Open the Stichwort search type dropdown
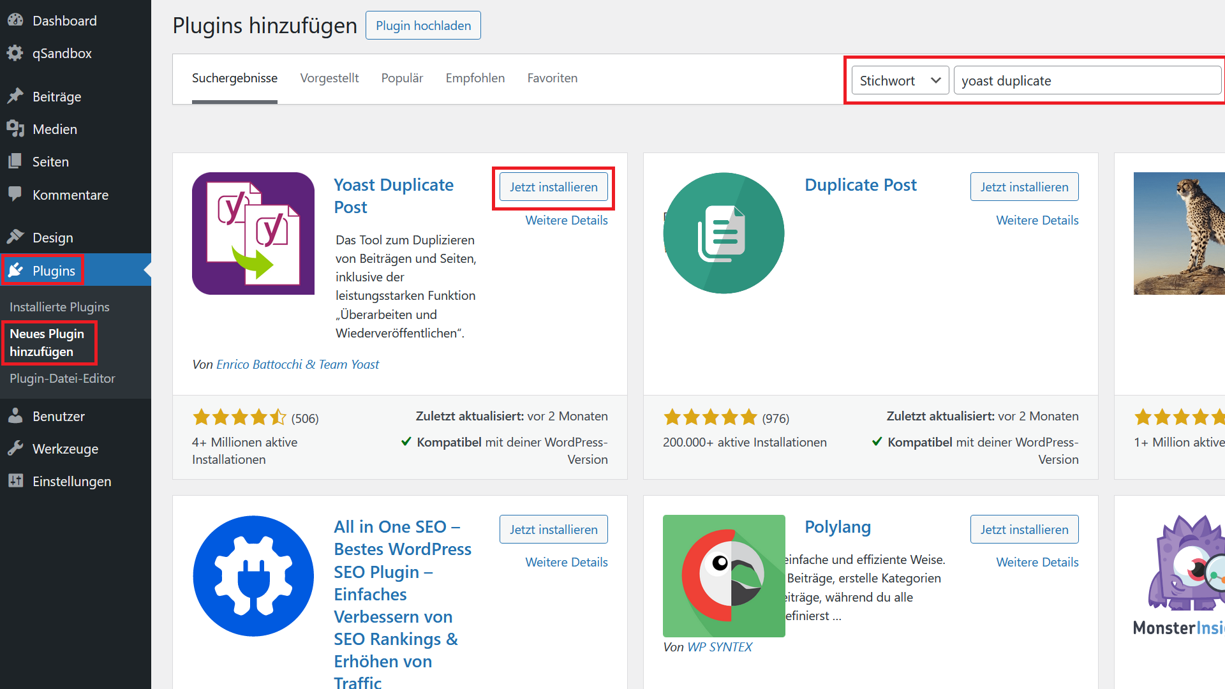This screenshot has height=689, width=1225. point(900,80)
